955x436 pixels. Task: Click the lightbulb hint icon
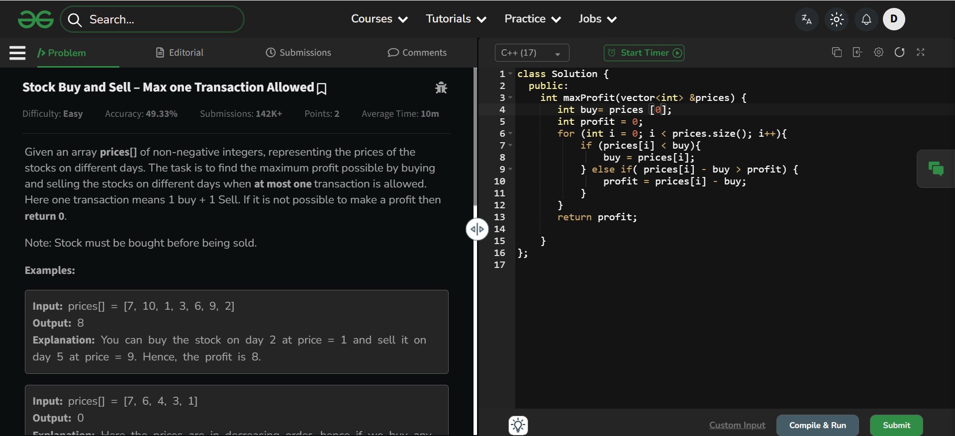(518, 425)
